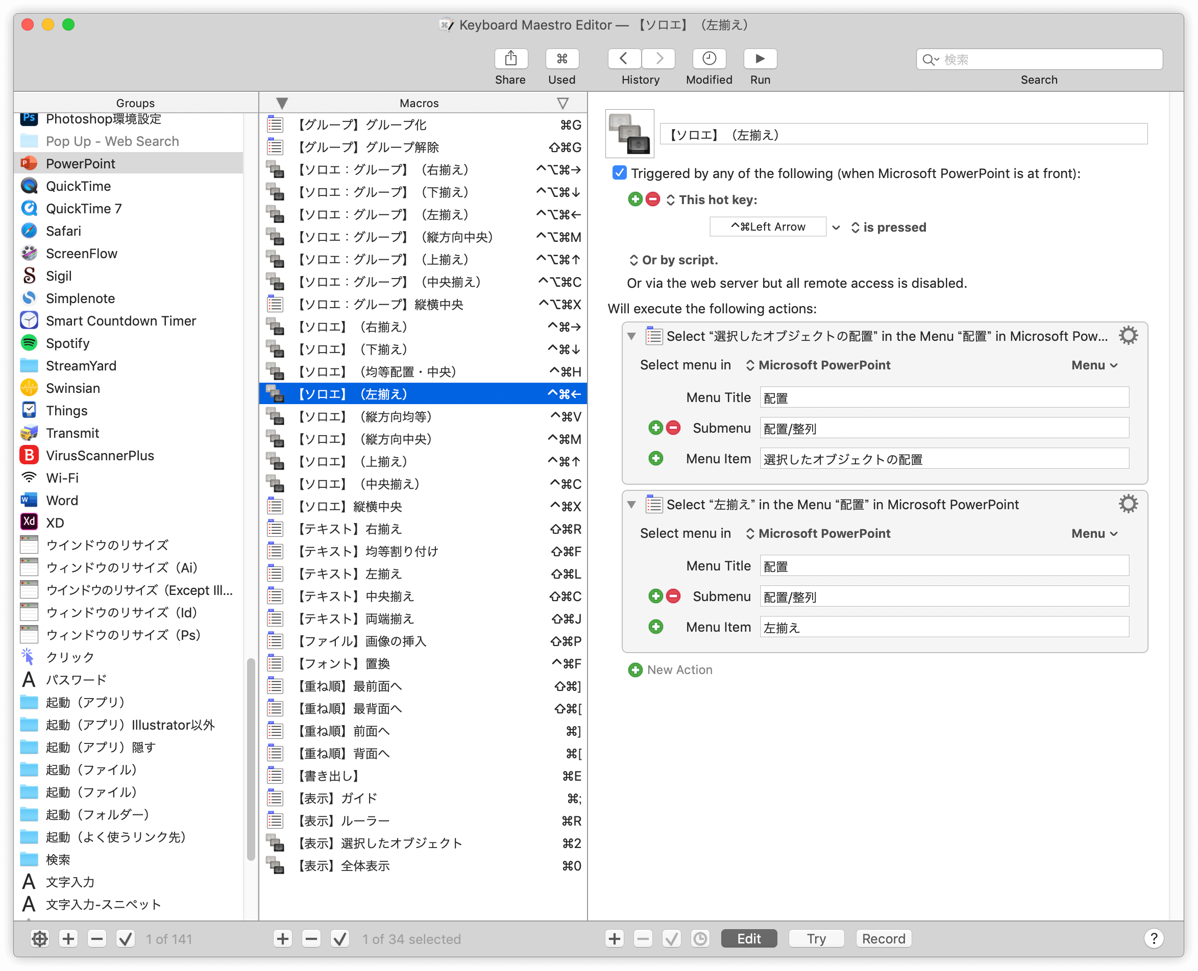Select macro 【ソロエ】（右揃え）
Screen dimensions: 1198x971
tap(423, 327)
